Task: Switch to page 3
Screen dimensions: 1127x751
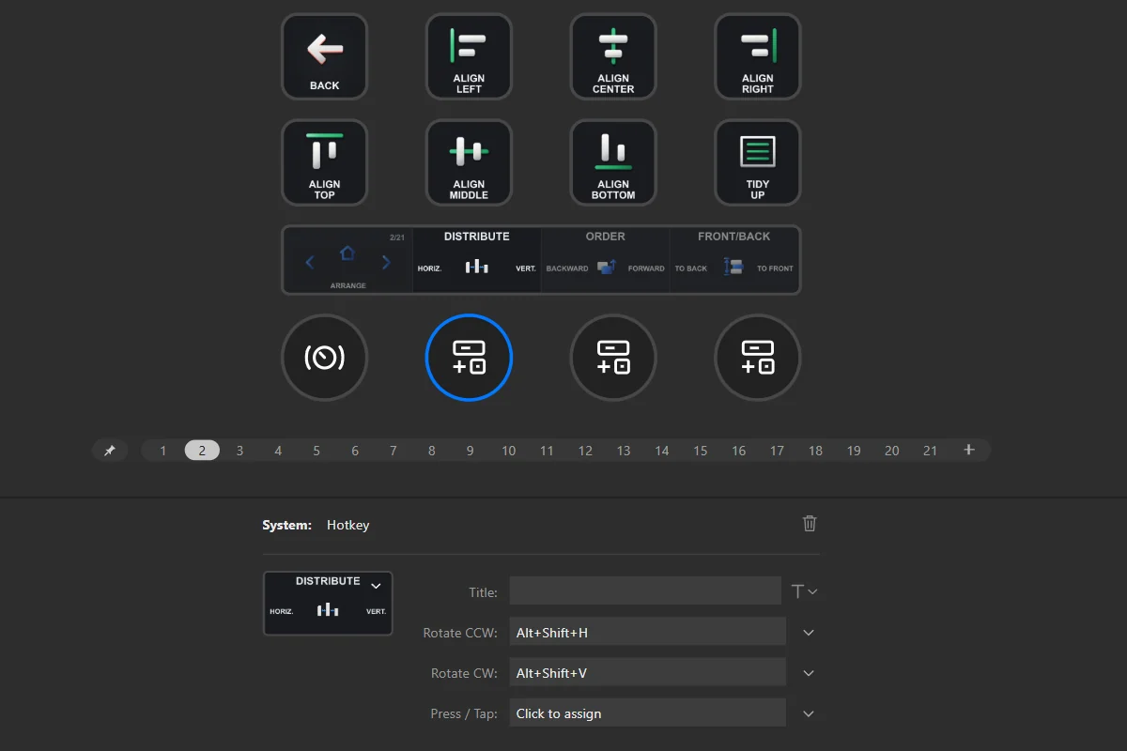Action: tap(239, 451)
